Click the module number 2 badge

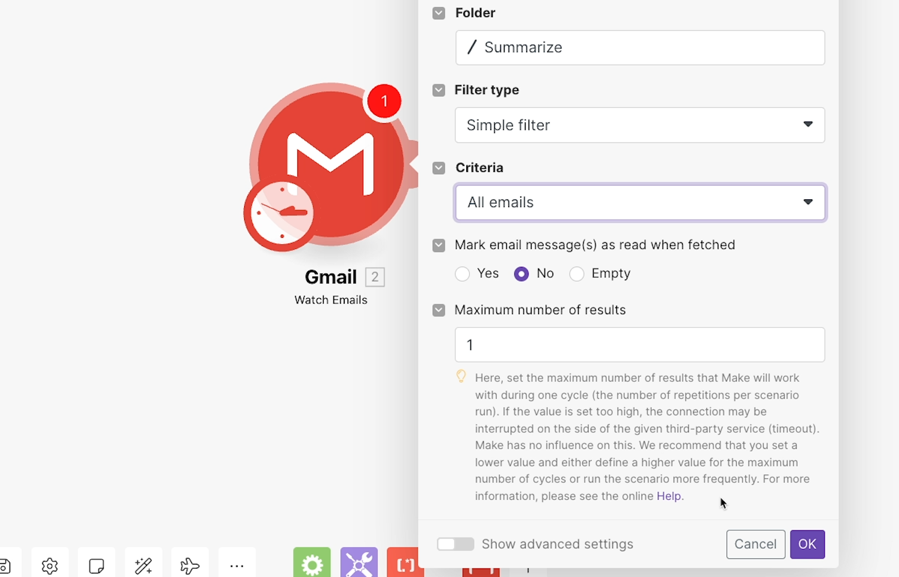(375, 277)
